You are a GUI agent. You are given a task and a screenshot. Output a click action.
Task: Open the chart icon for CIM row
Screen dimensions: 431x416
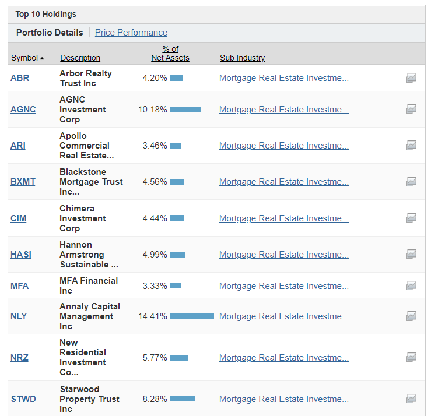click(411, 218)
